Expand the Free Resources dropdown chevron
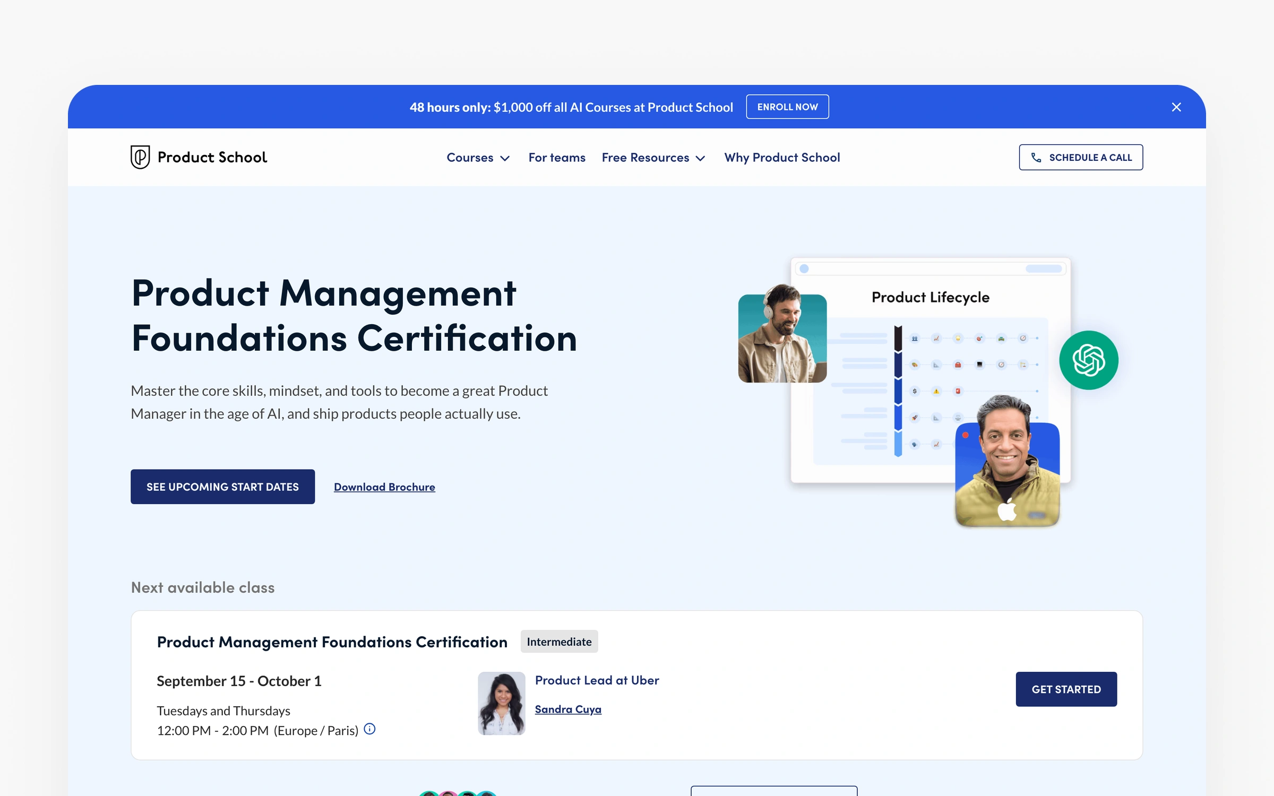The height and width of the screenshot is (796, 1274). 700,158
